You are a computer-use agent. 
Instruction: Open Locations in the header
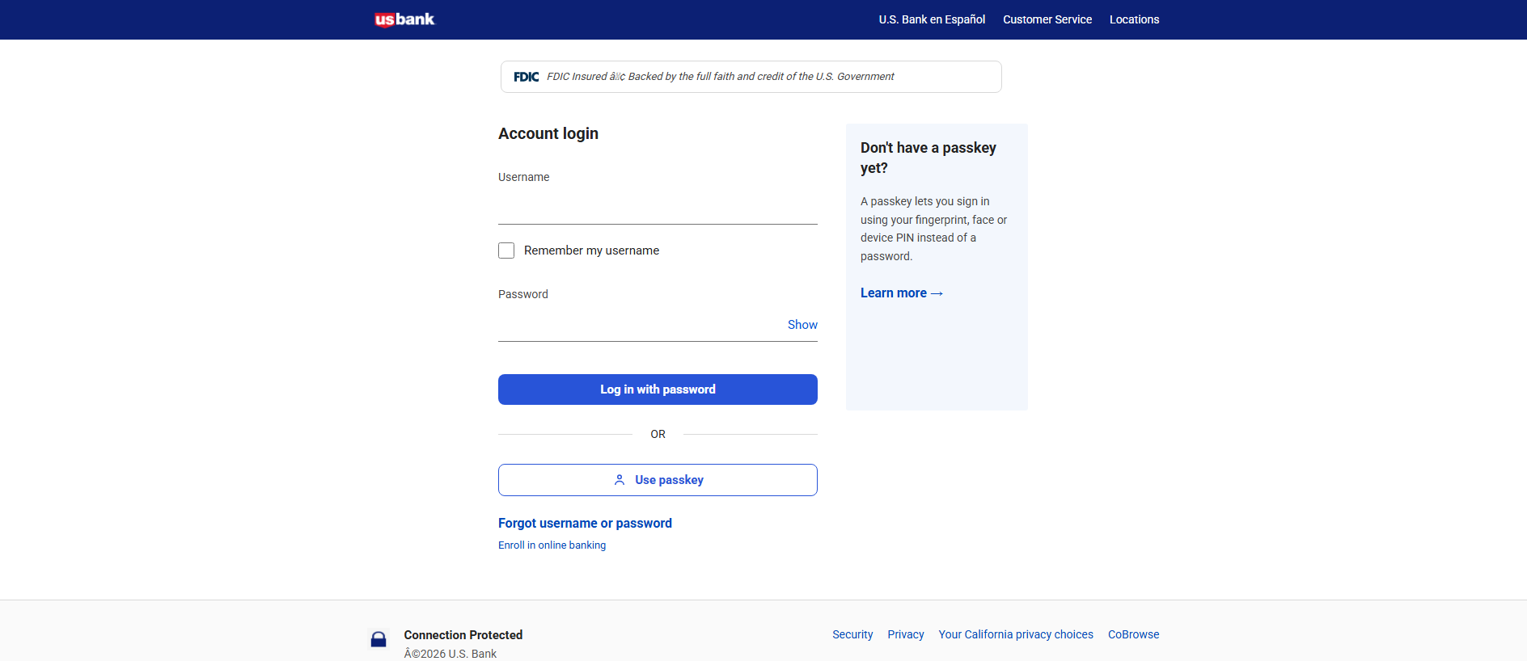[1134, 19]
